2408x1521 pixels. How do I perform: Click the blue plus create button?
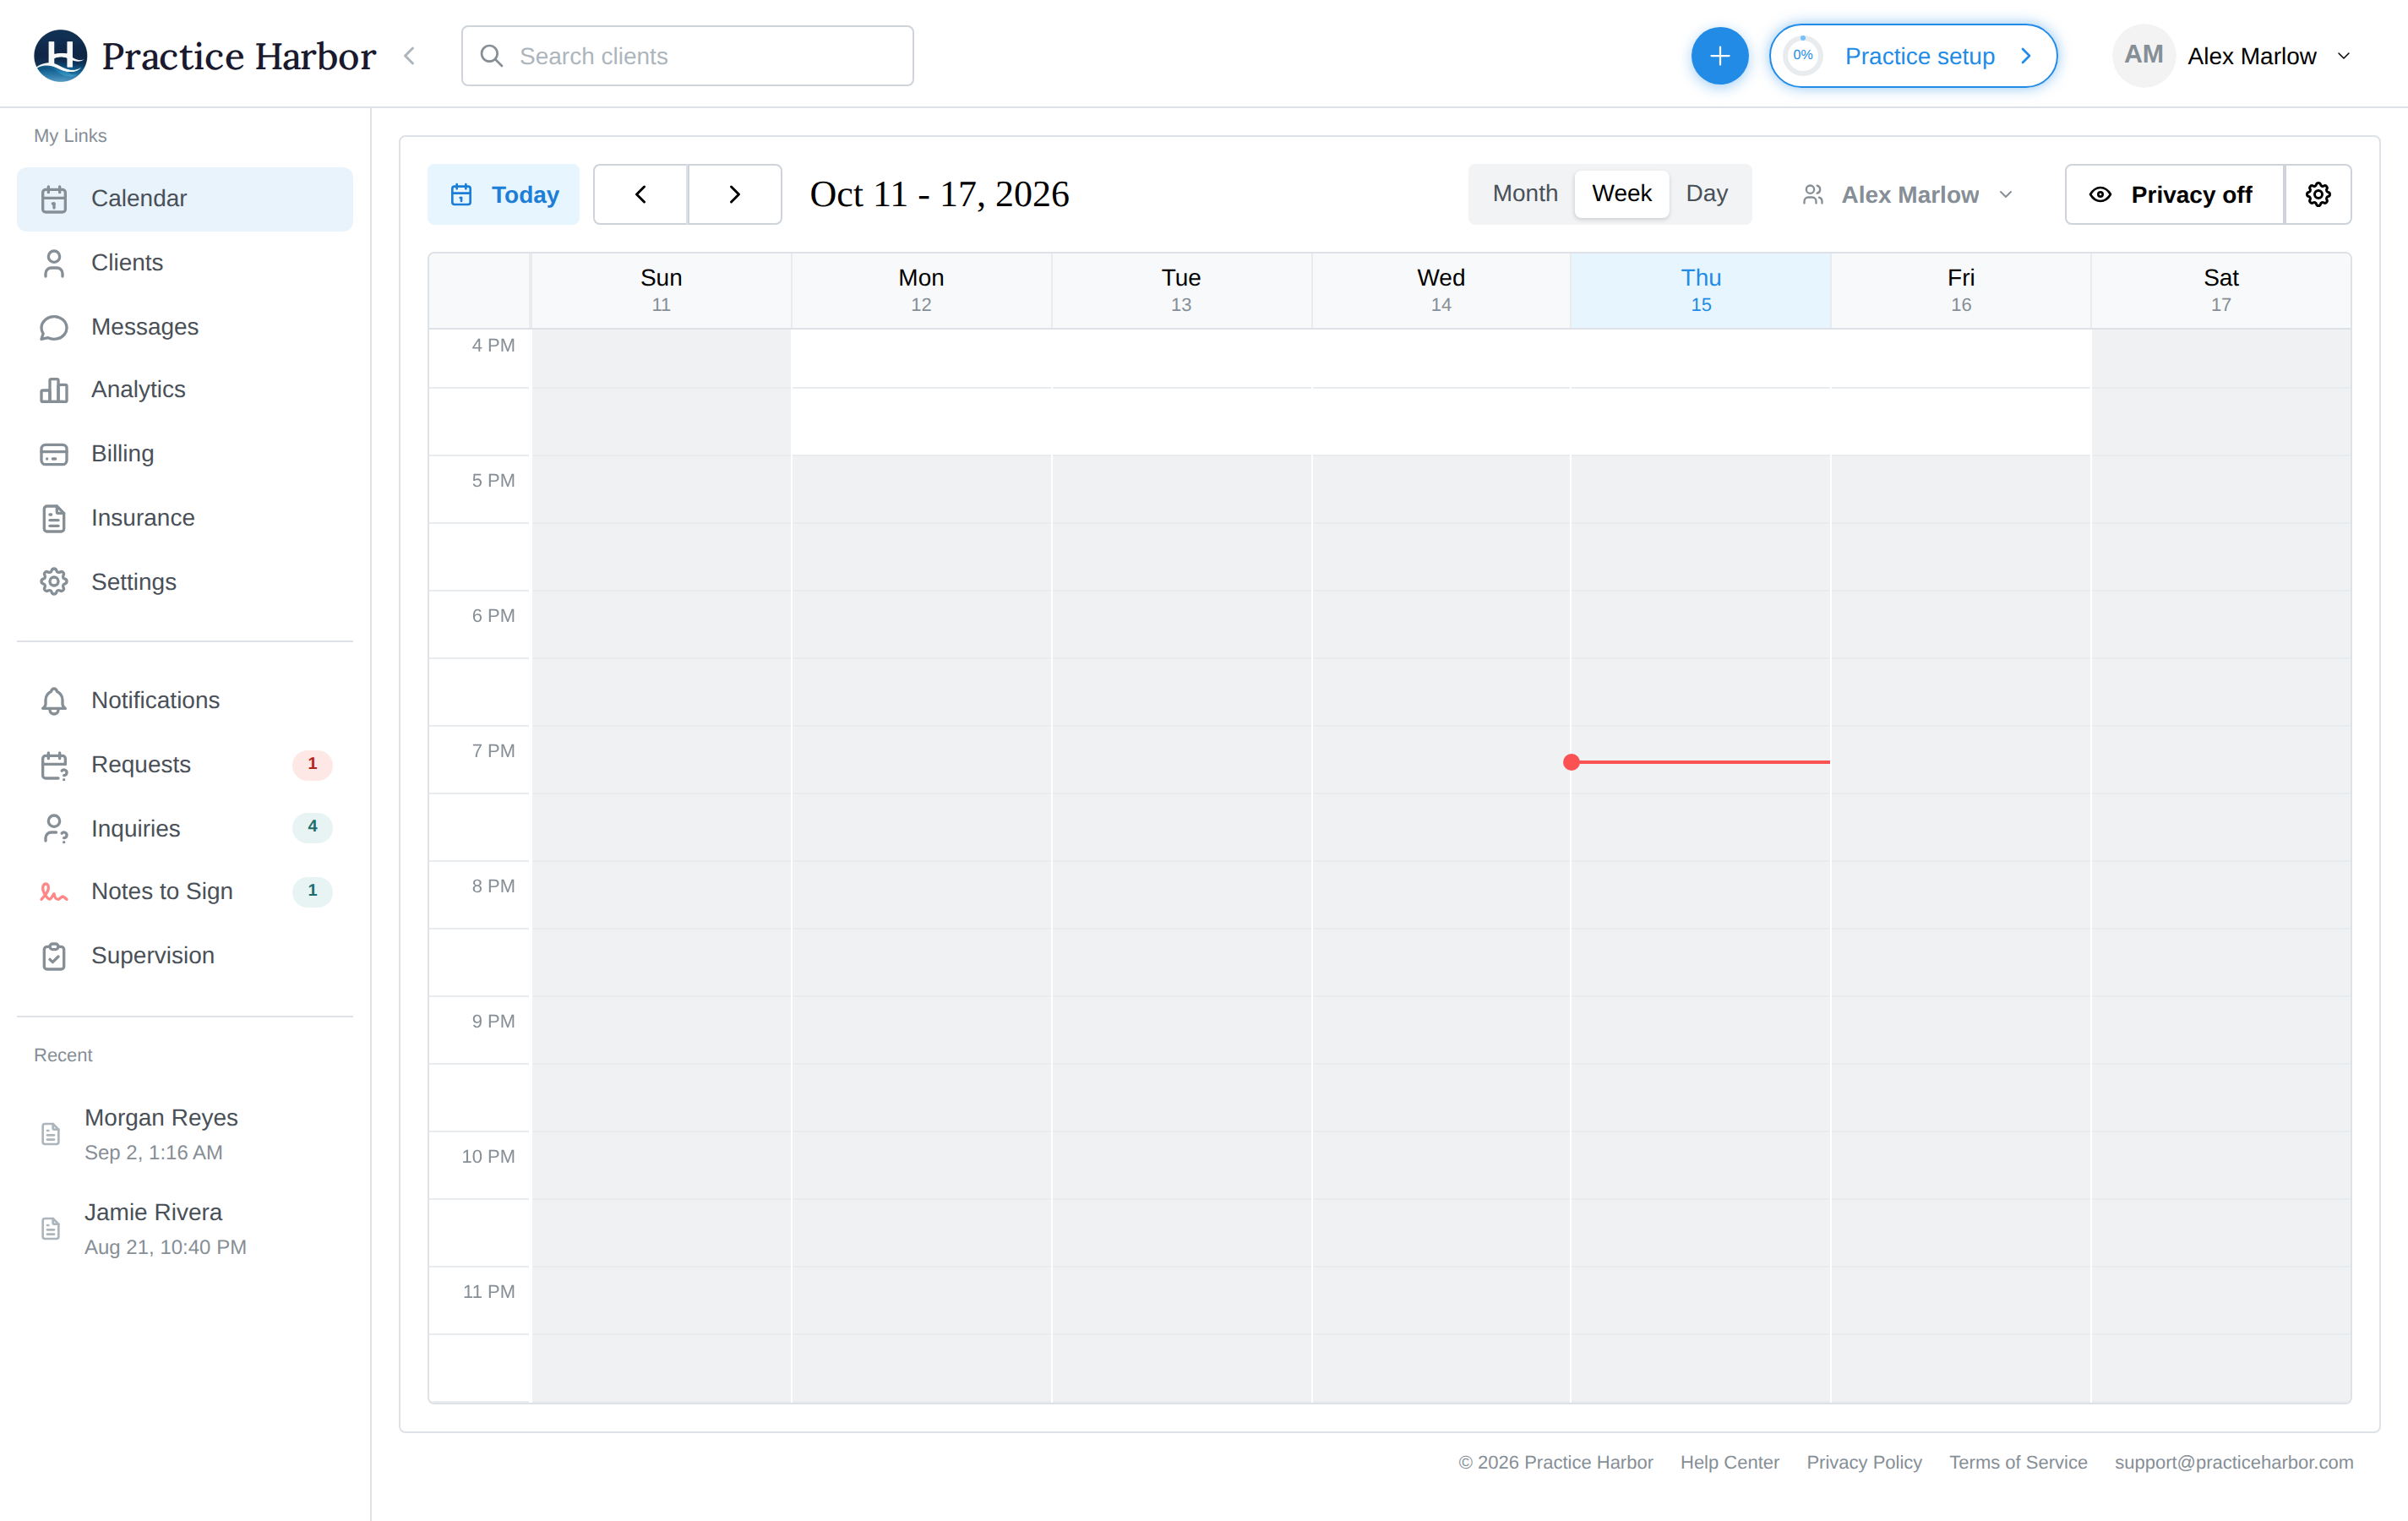coord(1719,56)
